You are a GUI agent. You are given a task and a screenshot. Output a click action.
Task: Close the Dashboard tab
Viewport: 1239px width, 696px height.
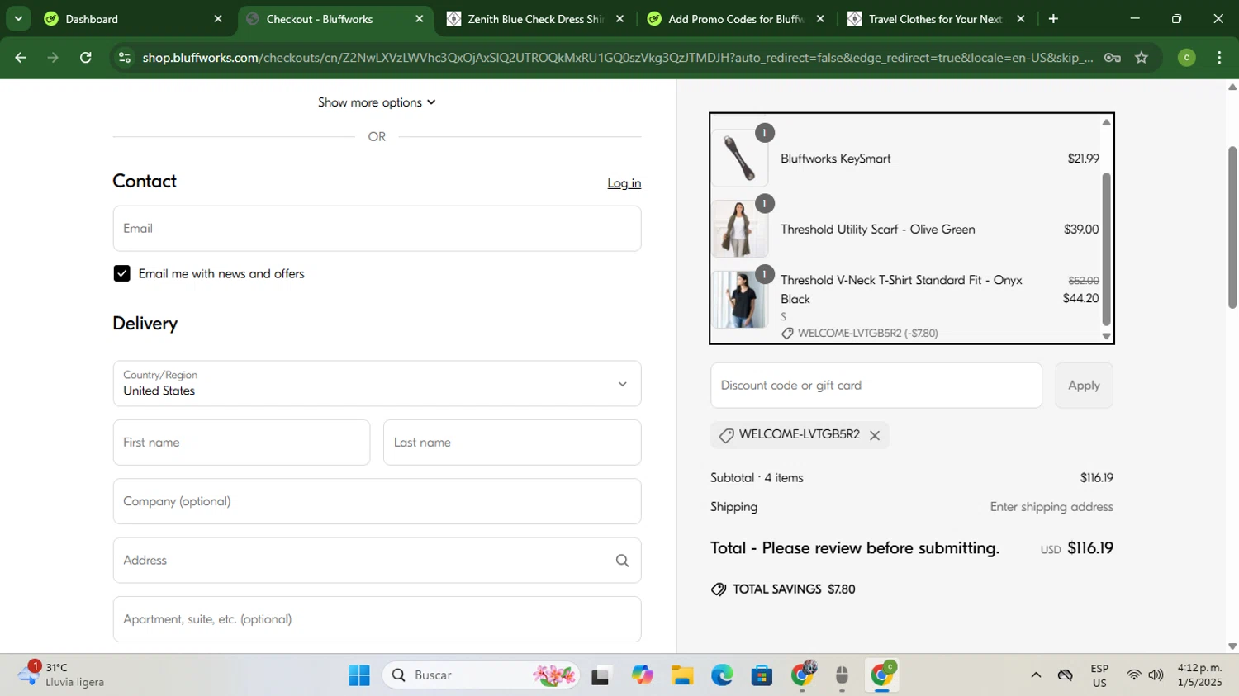tap(218, 18)
